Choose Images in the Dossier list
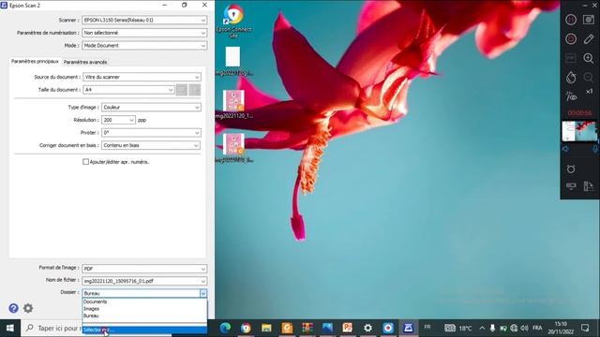Screen dimensions: 600x337 click(x=144, y=309)
